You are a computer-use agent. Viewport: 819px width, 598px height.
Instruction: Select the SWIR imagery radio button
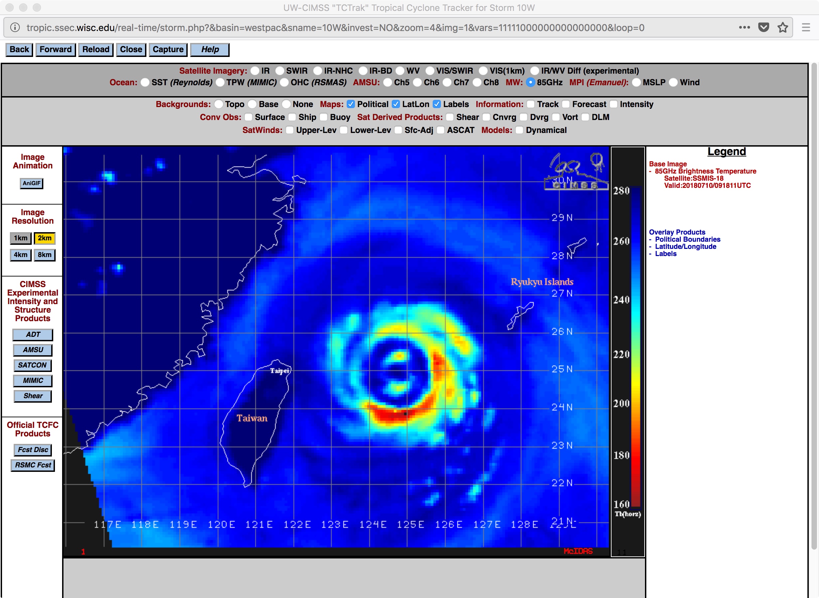pyautogui.click(x=279, y=71)
